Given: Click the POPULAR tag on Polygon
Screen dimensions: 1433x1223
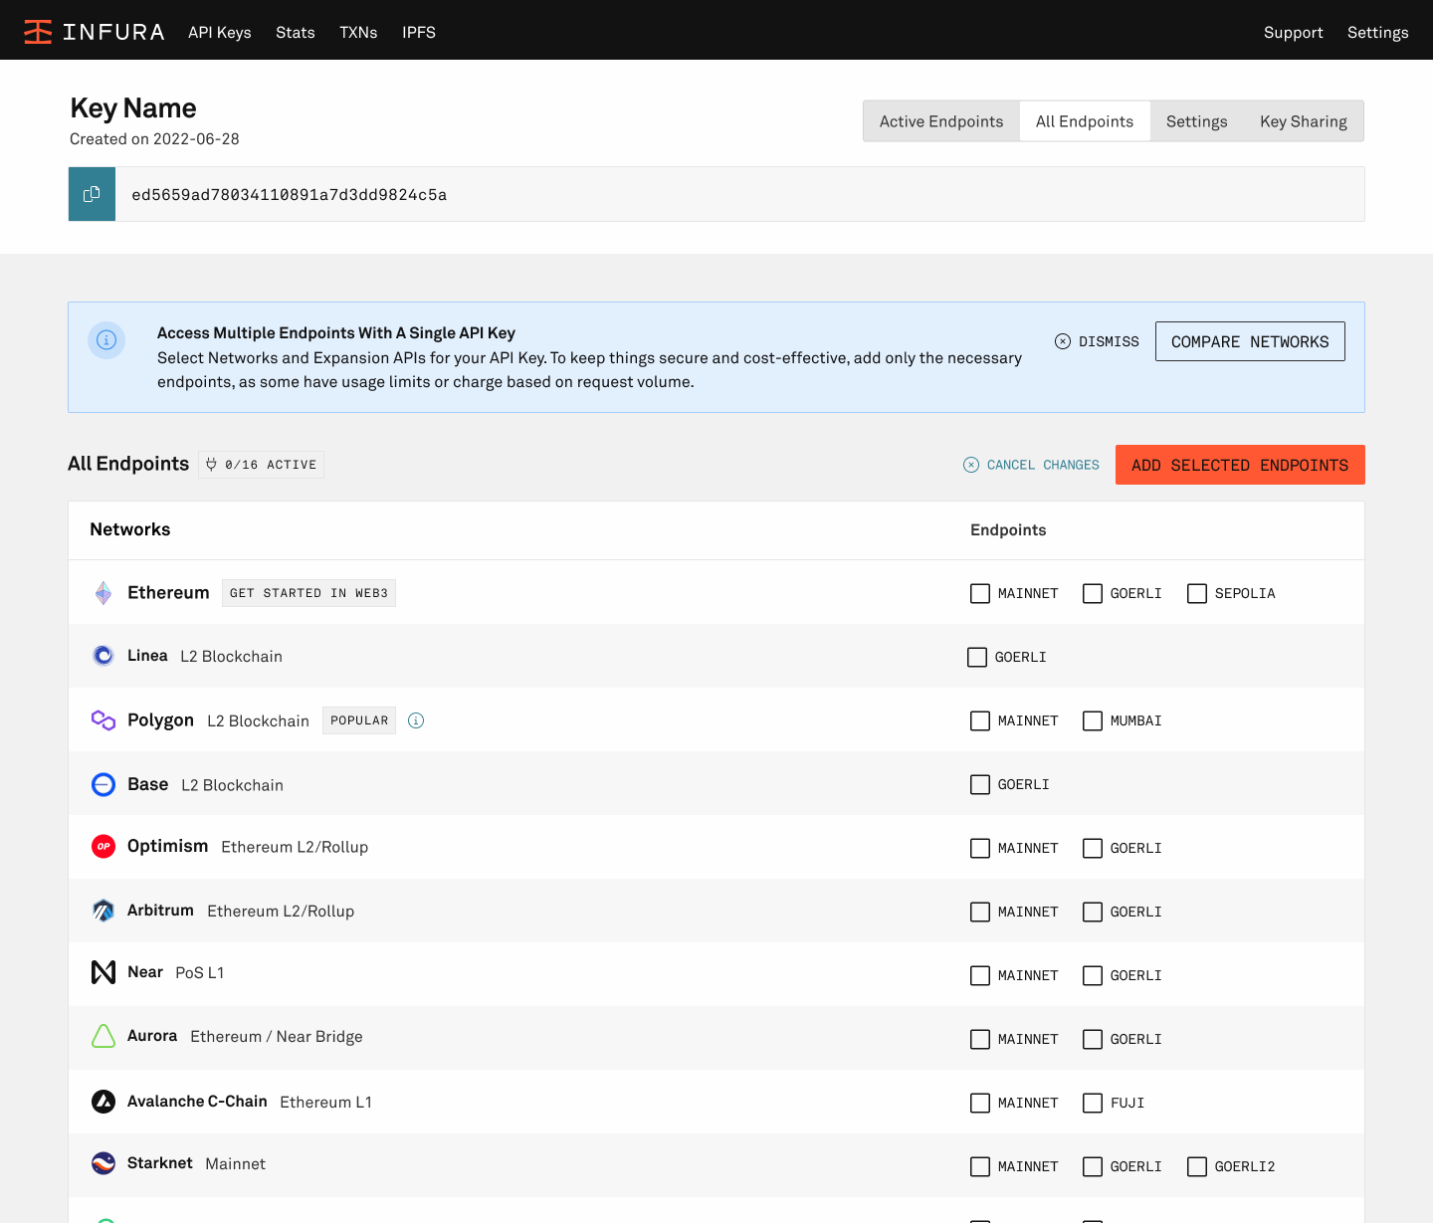Looking at the screenshot, I should click(359, 720).
